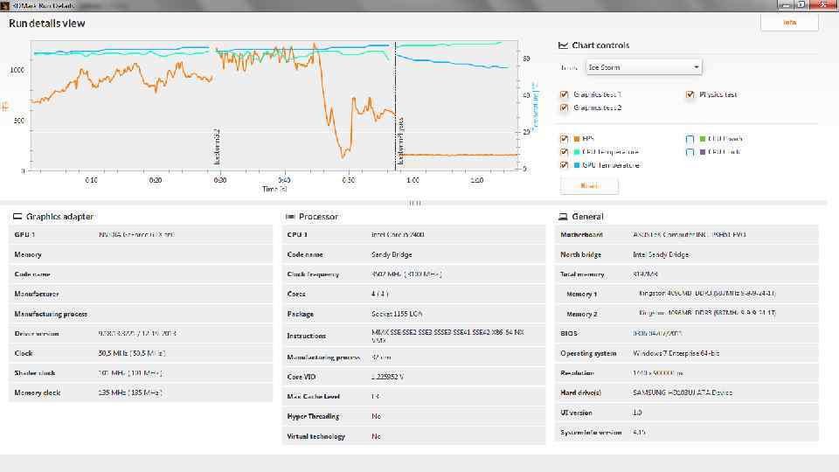The width and height of the screenshot is (839, 472).
Task: Click the CPU Temperature teal legend square
Action: (577, 152)
